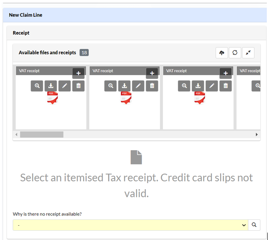This screenshot has height=240, width=268.
Task: Upload a new receipt via cloud icon
Action: click(222, 53)
